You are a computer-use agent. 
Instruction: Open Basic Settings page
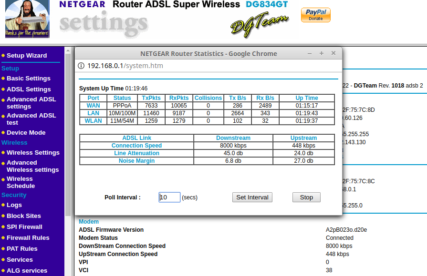click(28, 79)
